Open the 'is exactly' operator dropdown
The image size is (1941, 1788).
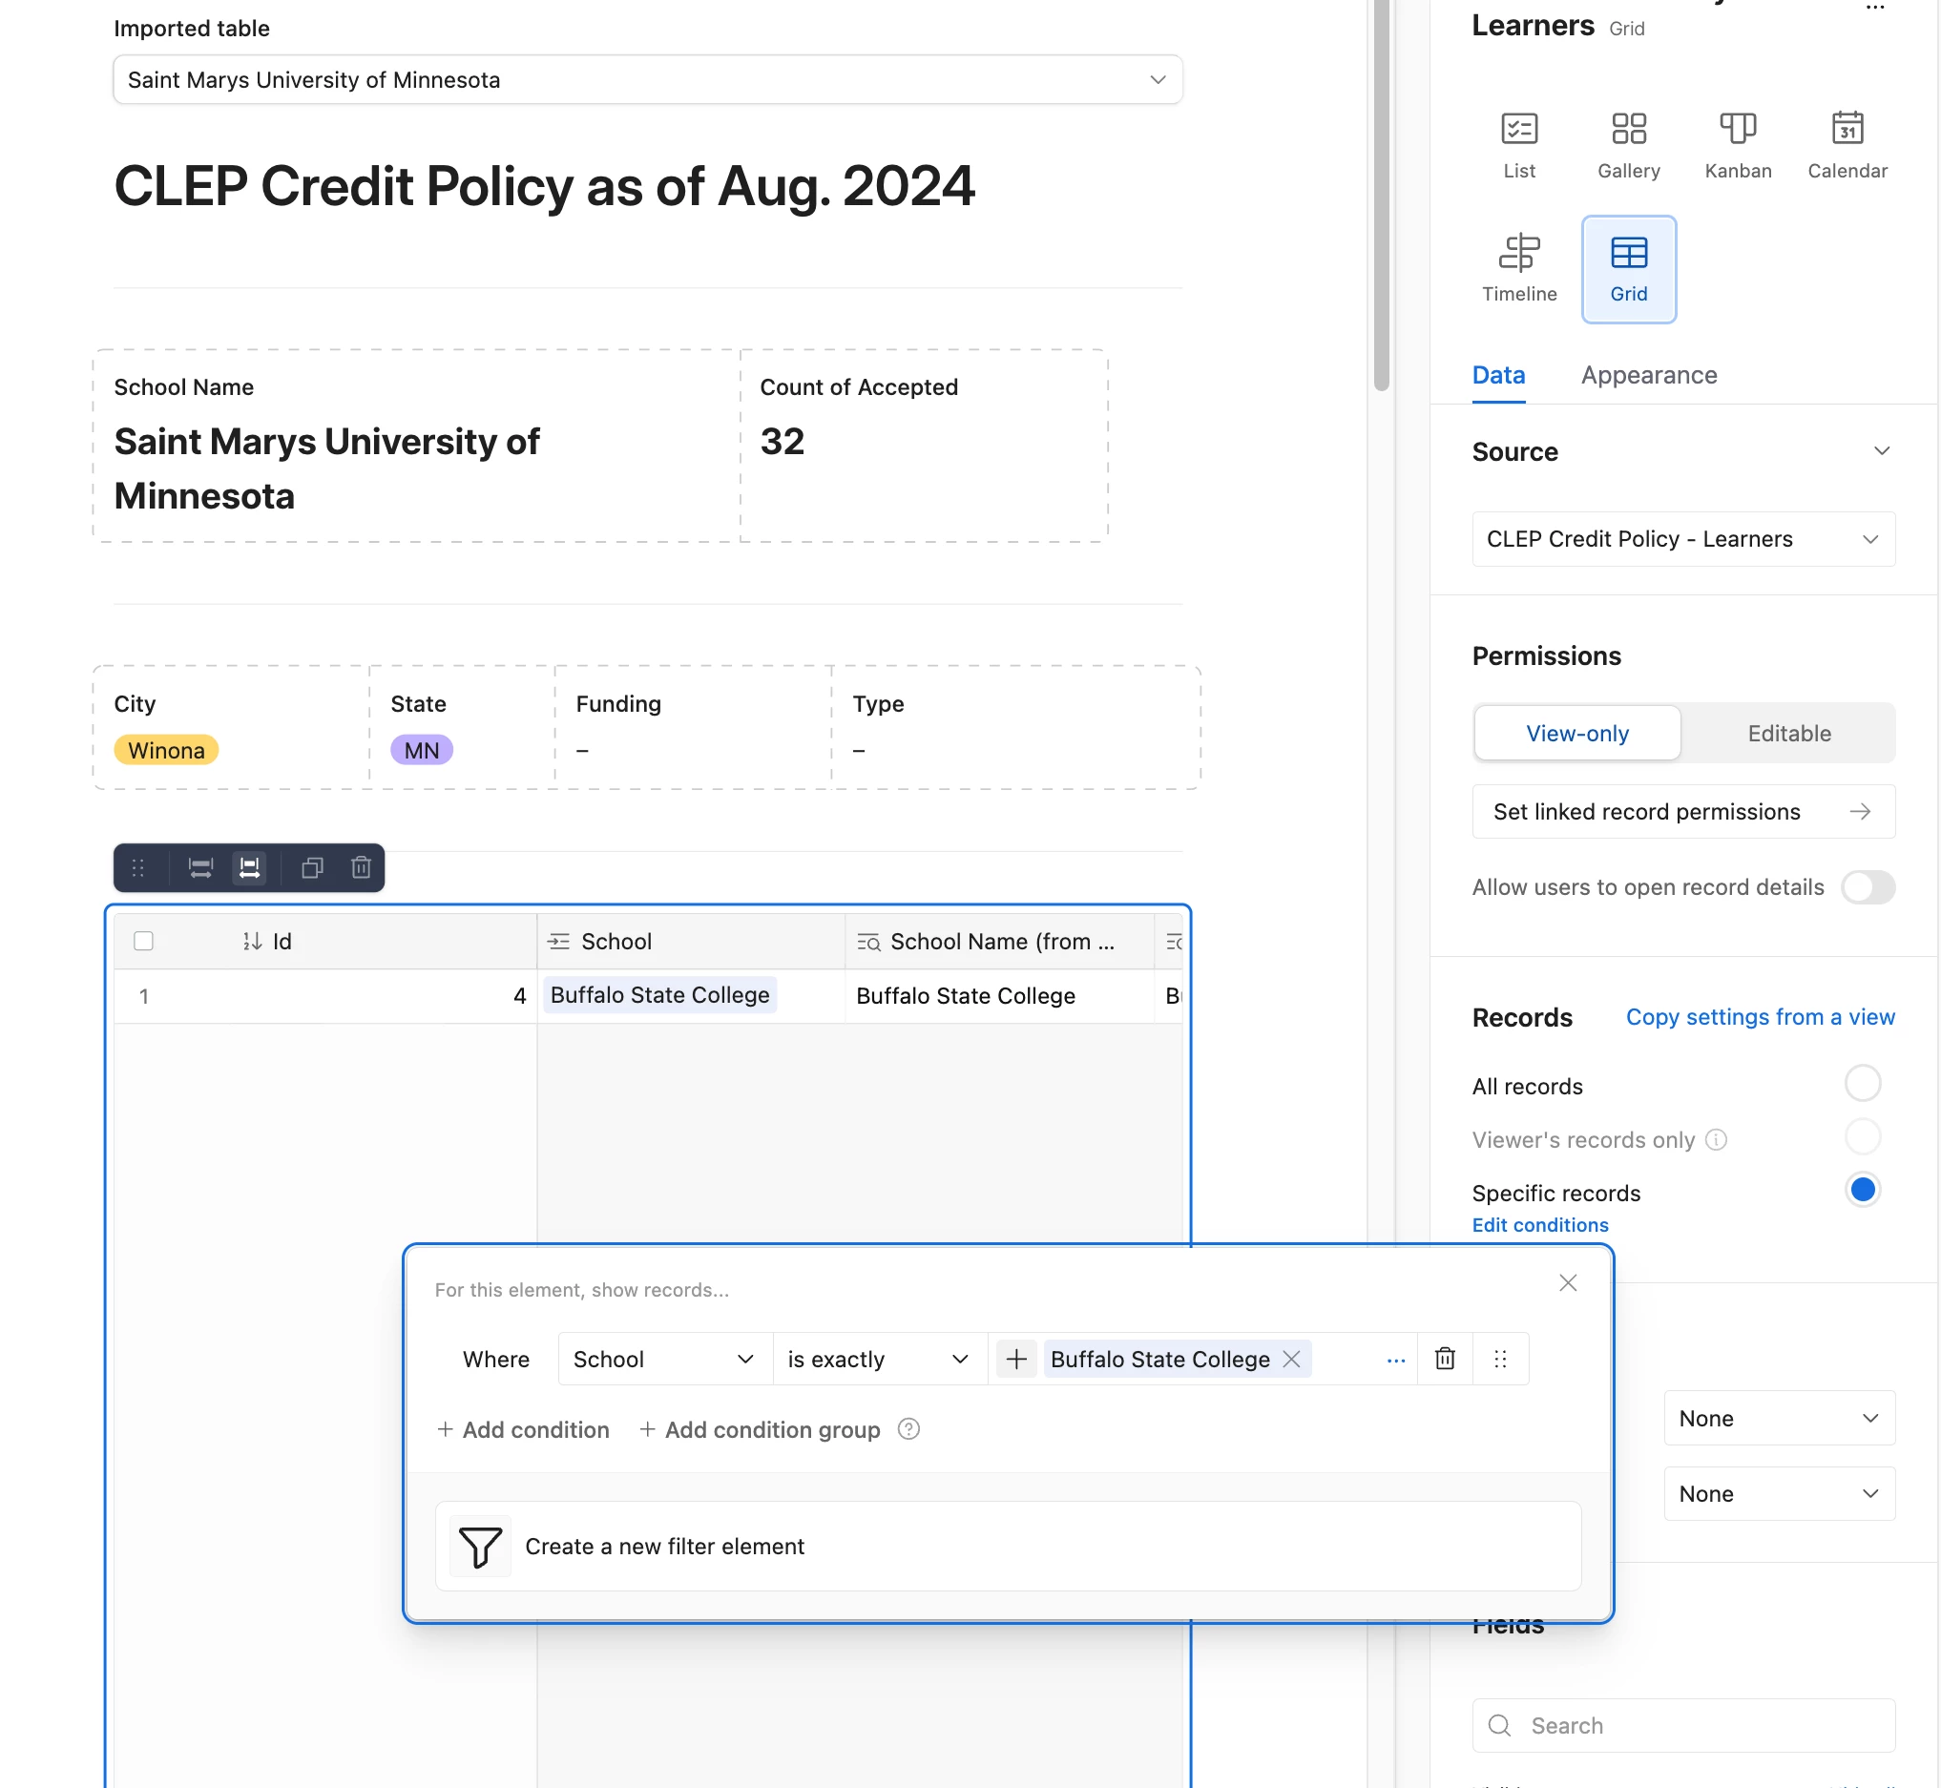(879, 1359)
